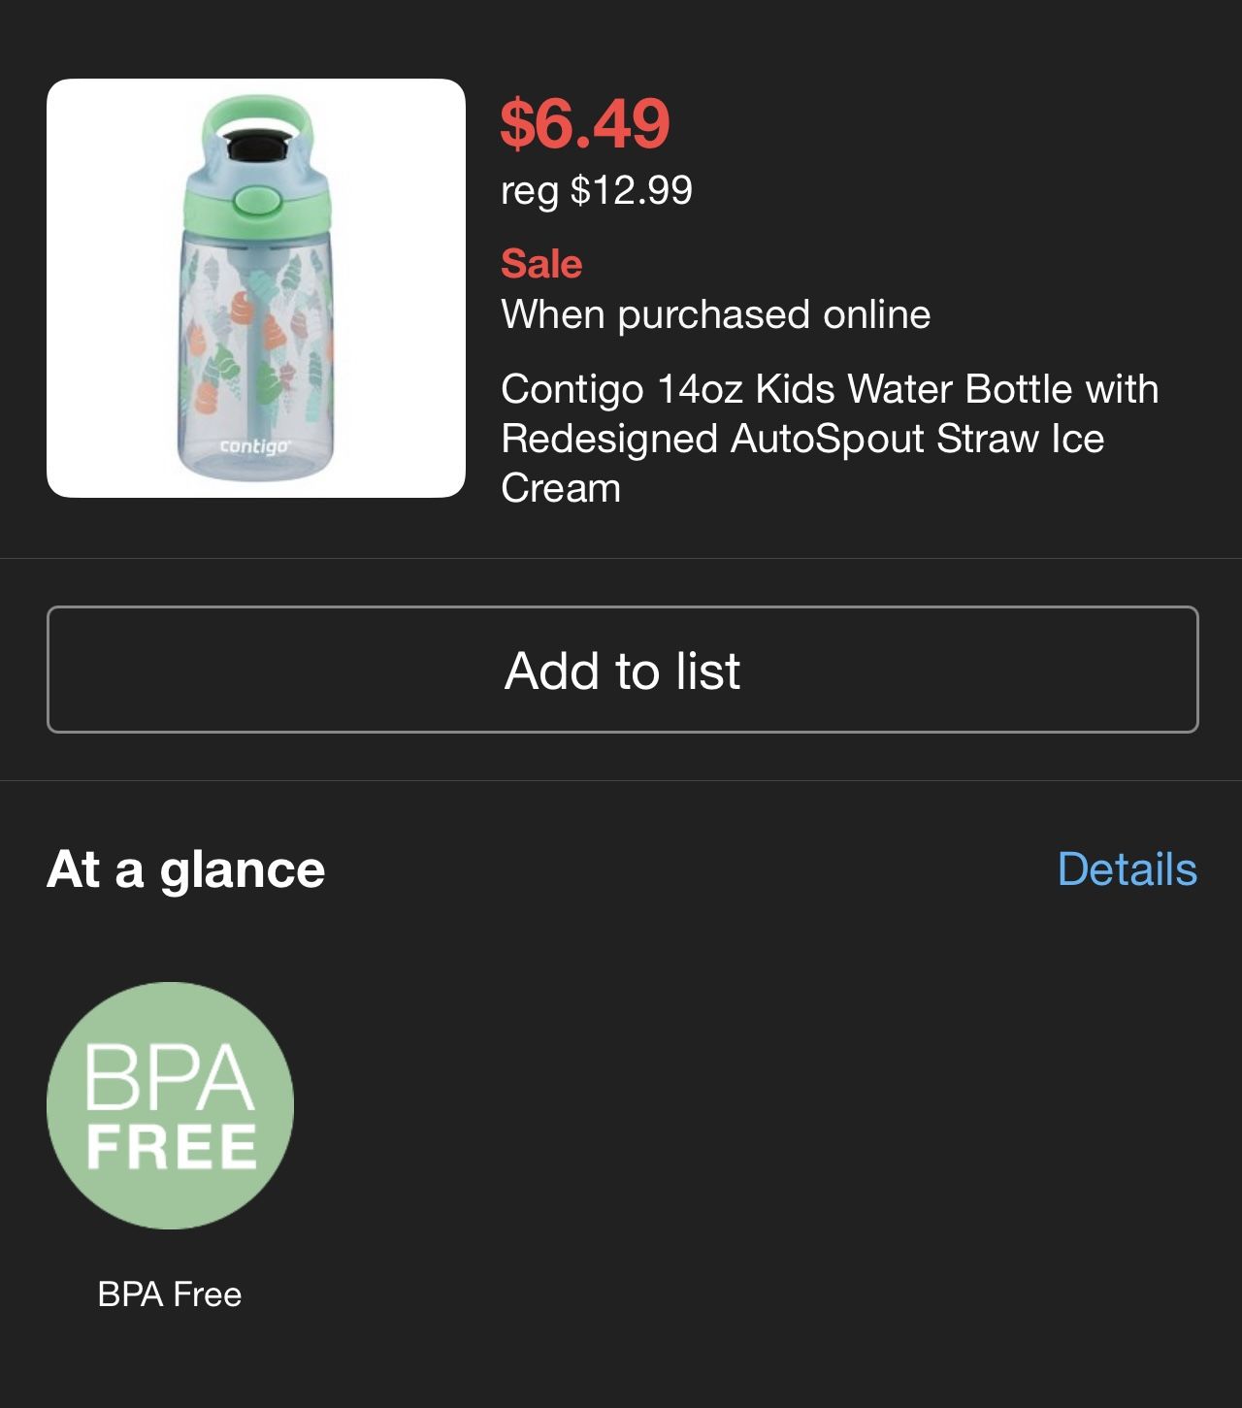Click the bold FREE word inside the badge
The width and height of the screenshot is (1242, 1408).
pos(171,1148)
